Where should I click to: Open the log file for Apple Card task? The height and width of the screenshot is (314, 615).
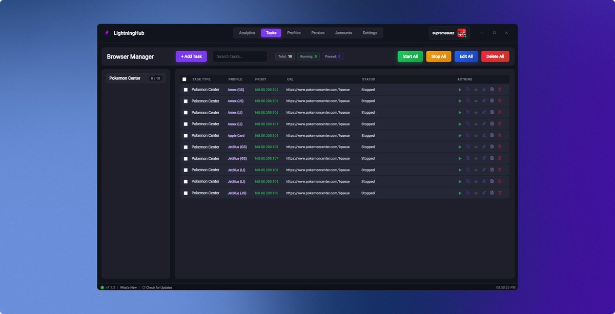pyautogui.click(x=492, y=136)
